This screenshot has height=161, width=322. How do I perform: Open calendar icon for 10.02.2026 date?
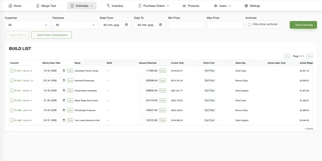64,110
